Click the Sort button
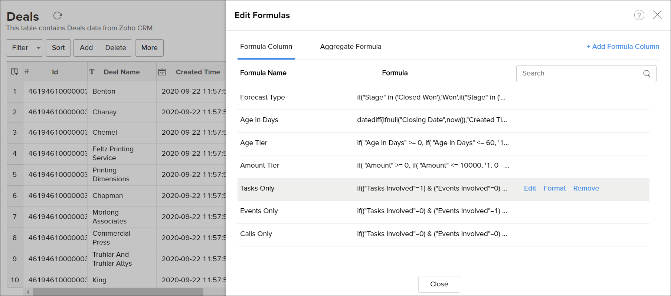 pyautogui.click(x=58, y=48)
